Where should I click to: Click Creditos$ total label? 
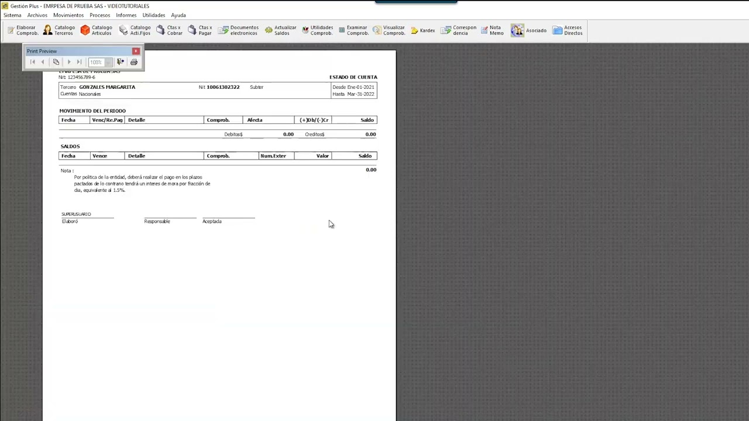pyautogui.click(x=315, y=134)
